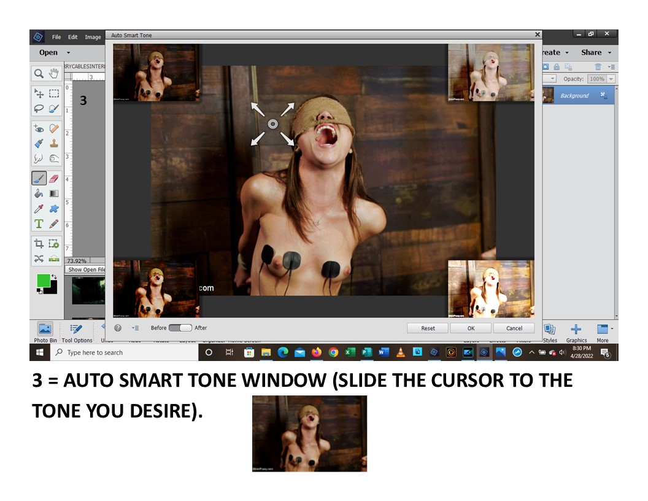This screenshot has width=648, height=501.
Task: Open the File menu
Action: pos(56,37)
